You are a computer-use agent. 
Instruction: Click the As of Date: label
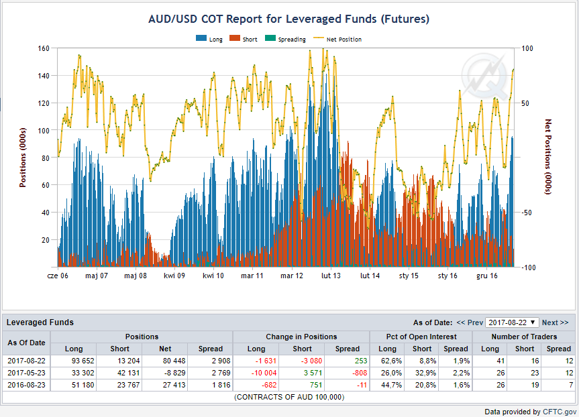433,322
